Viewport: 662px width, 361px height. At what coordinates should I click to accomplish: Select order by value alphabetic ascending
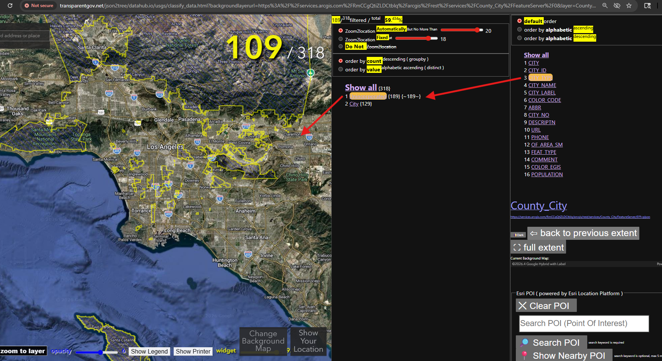(x=341, y=69)
